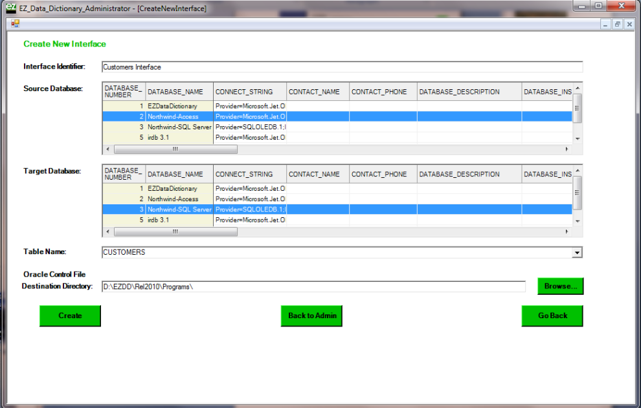Click right arrow of Target grid horizontal scrollbar
641x408 pixels.
(567, 231)
